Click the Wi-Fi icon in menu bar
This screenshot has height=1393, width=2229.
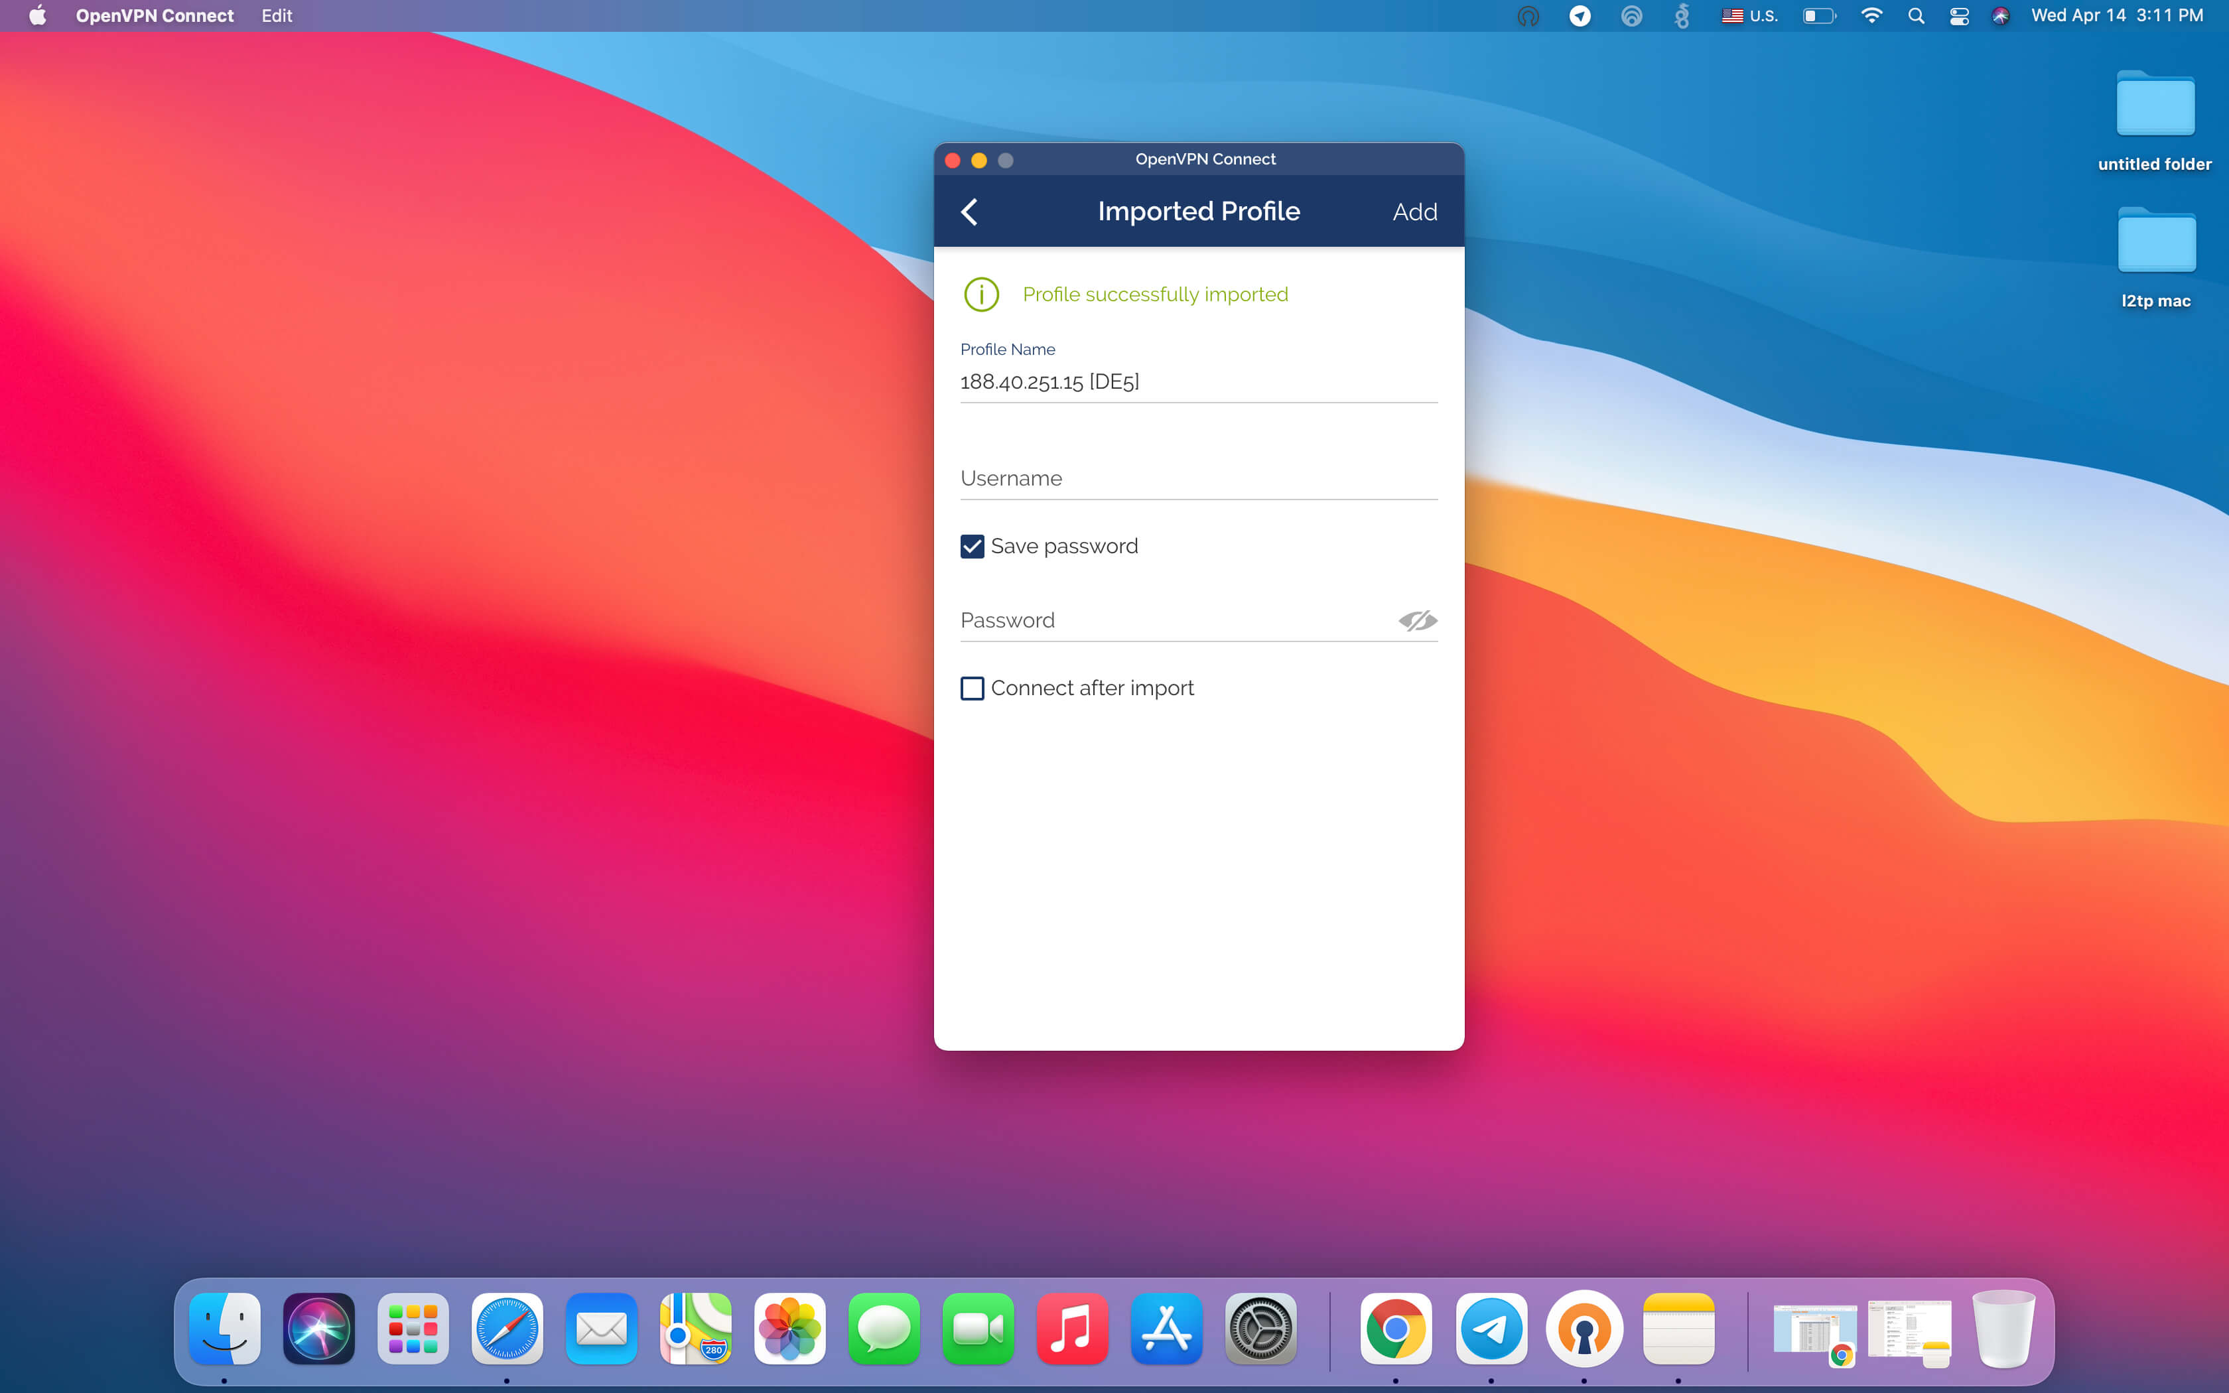1871,16
